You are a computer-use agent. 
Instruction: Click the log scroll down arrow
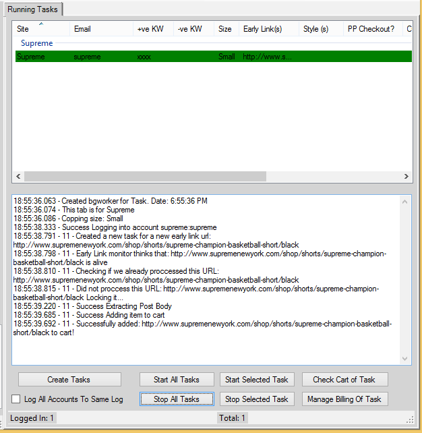tap(405, 358)
